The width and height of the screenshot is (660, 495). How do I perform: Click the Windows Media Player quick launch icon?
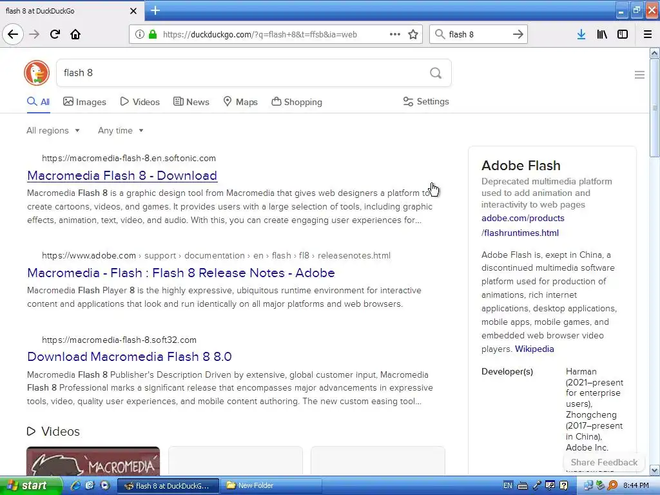tap(105, 485)
